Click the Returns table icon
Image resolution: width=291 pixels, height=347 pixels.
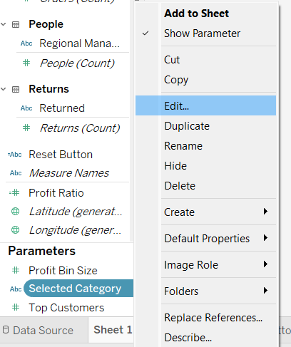pyautogui.click(x=16, y=89)
